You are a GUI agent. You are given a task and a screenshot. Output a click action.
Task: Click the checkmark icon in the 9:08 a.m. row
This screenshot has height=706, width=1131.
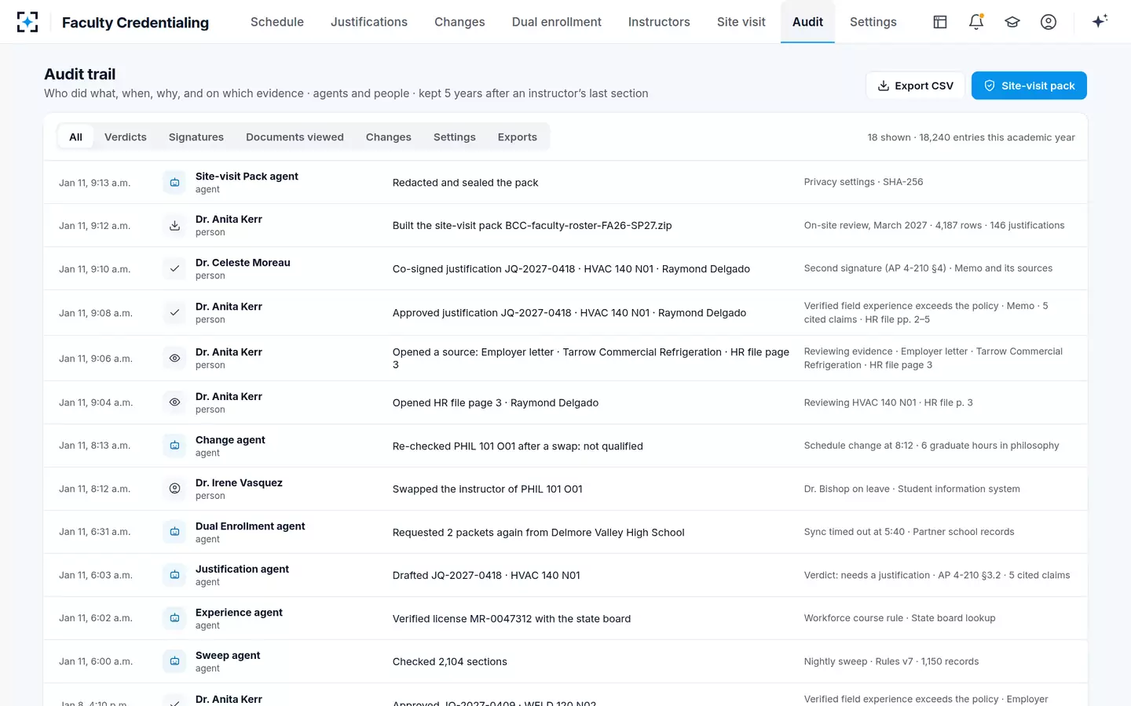(x=174, y=313)
